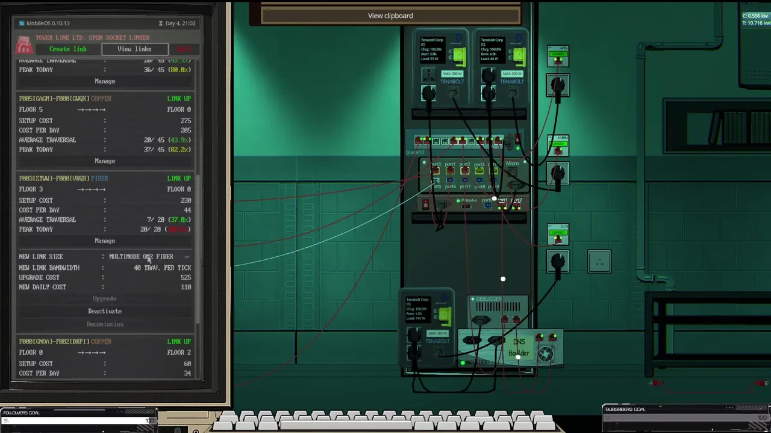
Task: Click the empty wall power outlet
Action: [599, 261]
